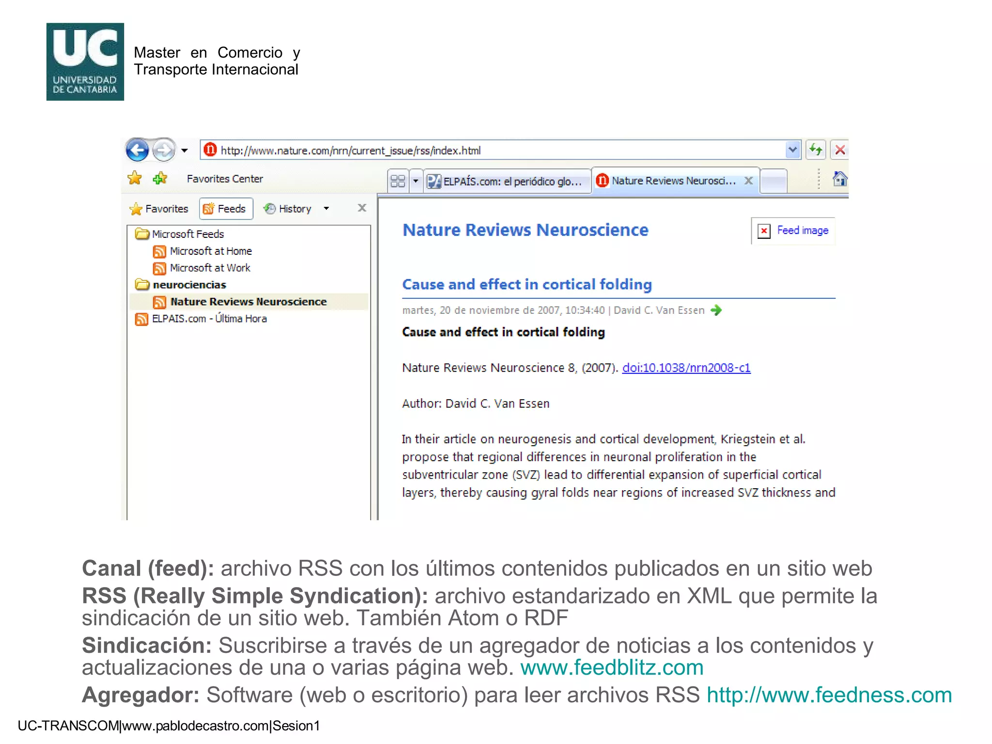The width and height of the screenshot is (992, 744).
Task: Open the Quick Tabs grid icon
Action: [398, 181]
